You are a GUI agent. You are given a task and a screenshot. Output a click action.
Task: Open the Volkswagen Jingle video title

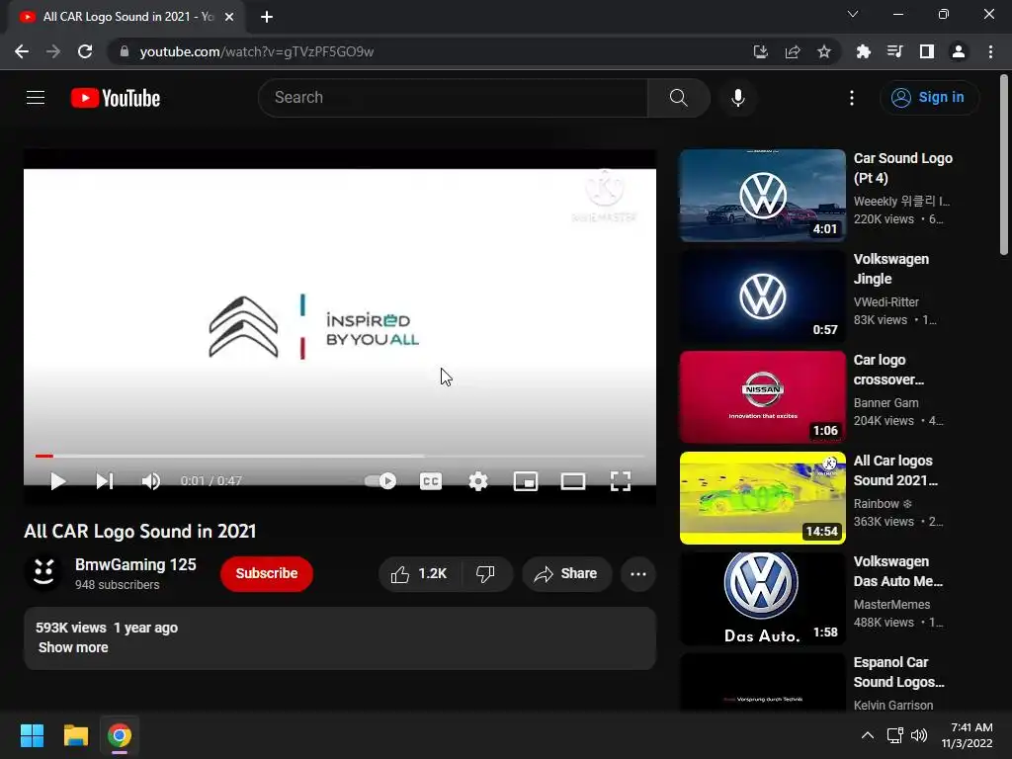coord(891,269)
